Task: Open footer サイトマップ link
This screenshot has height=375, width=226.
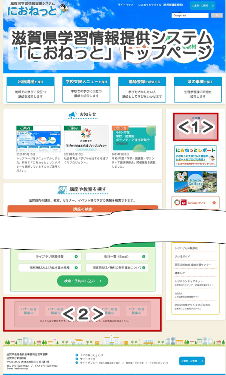Action: pos(88,359)
